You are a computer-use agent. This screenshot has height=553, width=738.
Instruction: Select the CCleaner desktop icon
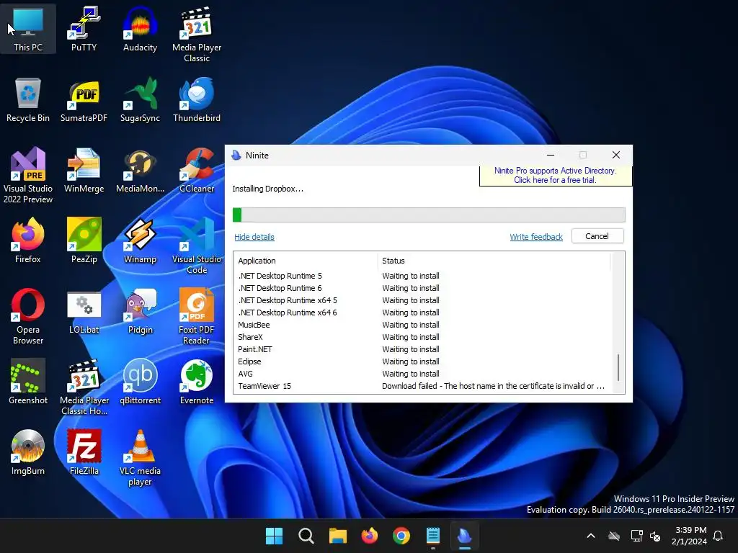(x=197, y=170)
